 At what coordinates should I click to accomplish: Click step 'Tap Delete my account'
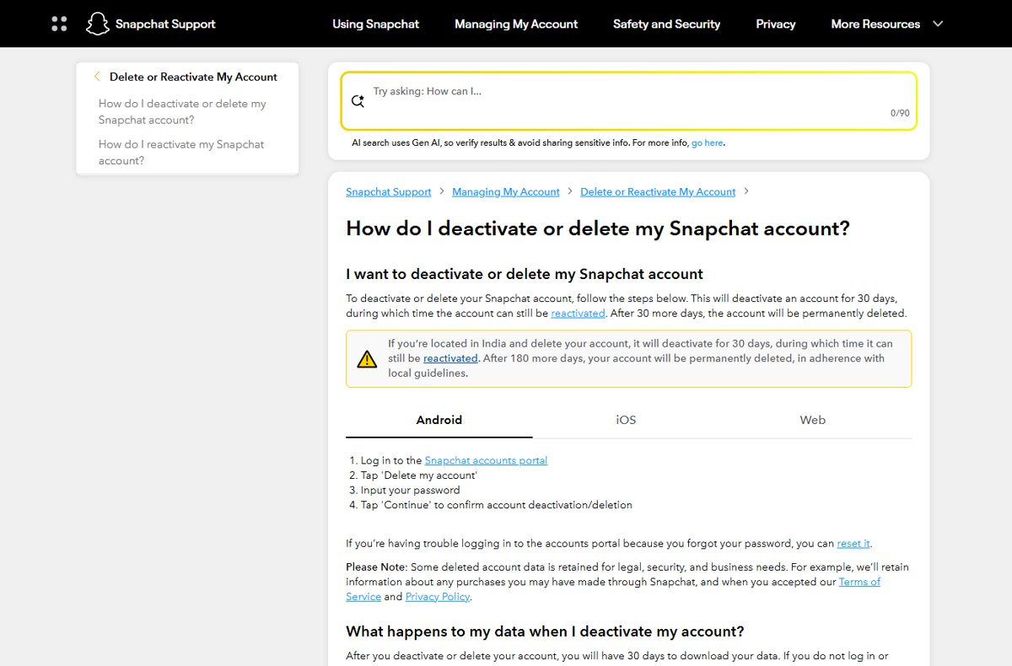click(x=418, y=475)
